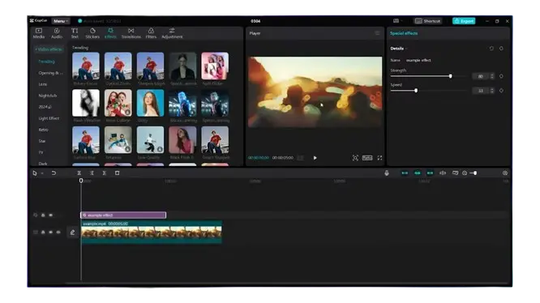
Task: Play the video preview
Action: 315,158
